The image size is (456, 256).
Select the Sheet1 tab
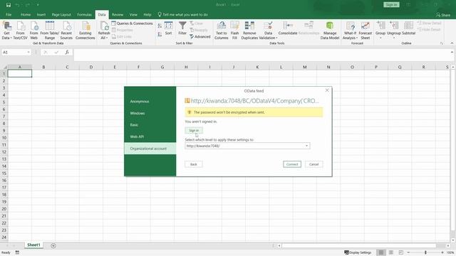[x=33, y=245]
